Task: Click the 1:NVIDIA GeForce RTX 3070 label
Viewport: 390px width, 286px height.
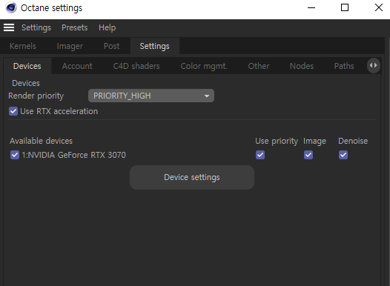Action: pos(74,155)
